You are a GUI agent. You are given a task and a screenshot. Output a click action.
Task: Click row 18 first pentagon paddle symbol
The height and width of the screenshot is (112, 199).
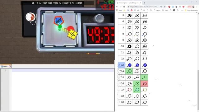point(129,96)
